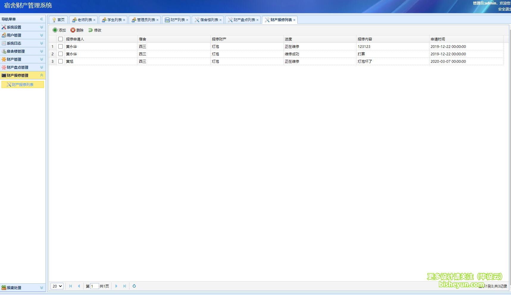The image size is (511, 295).
Task: Close the 老师列表 tab
Action: pos(94,20)
